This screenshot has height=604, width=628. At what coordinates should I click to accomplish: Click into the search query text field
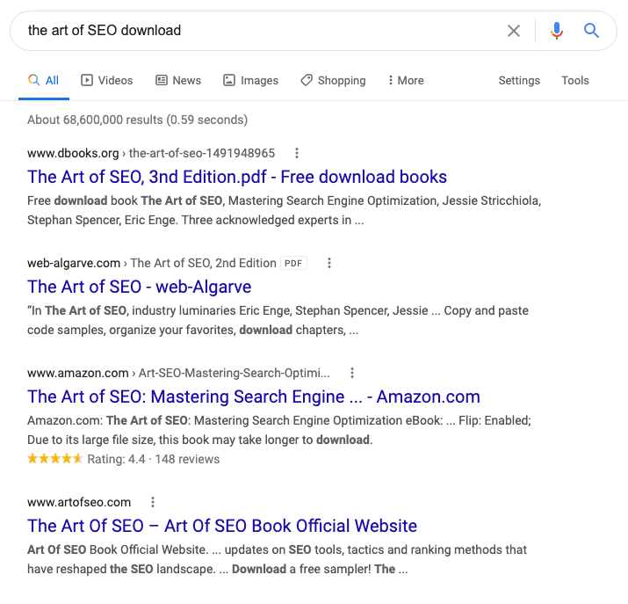260,31
